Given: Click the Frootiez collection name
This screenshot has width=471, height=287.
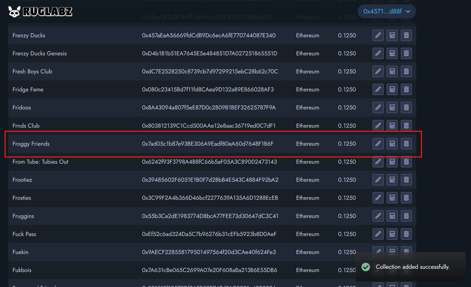Looking at the screenshot, I should (22, 180).
